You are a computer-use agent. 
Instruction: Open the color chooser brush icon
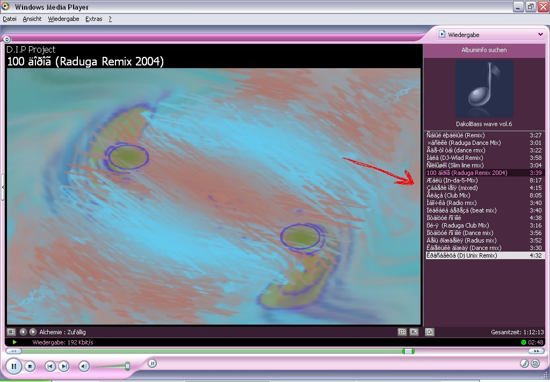point(524,363)
